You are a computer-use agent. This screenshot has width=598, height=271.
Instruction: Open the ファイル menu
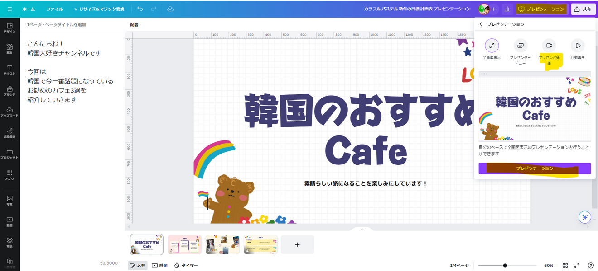tap(54, 9)
